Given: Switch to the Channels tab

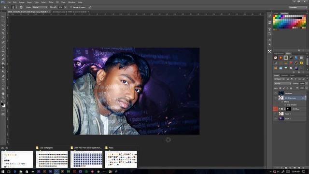Looking at the screenshot, I should [x=284, y=75].
